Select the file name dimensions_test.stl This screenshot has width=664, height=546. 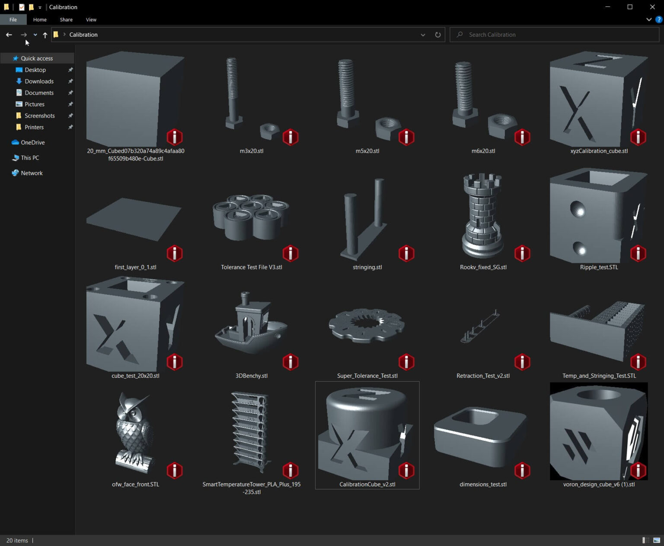(x=483, y=484)
